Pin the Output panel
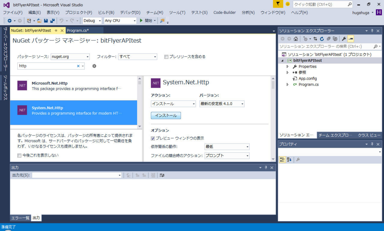This screenshot has height=231, width=384. [266, 168]
